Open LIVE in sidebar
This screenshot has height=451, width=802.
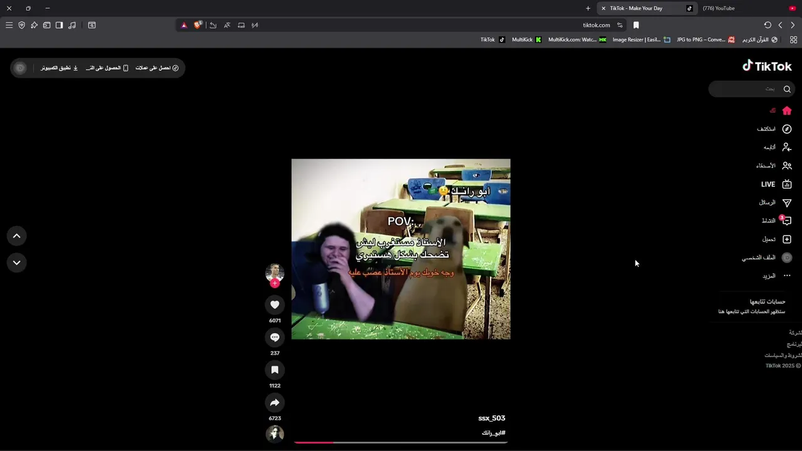[x=776, y=184]
